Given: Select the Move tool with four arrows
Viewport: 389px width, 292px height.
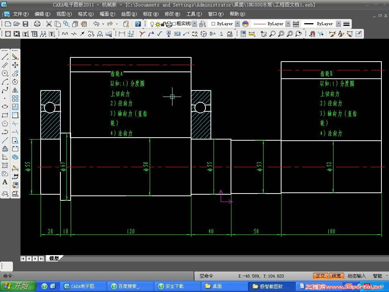Looking at the screenshot, I should point(15,65).
